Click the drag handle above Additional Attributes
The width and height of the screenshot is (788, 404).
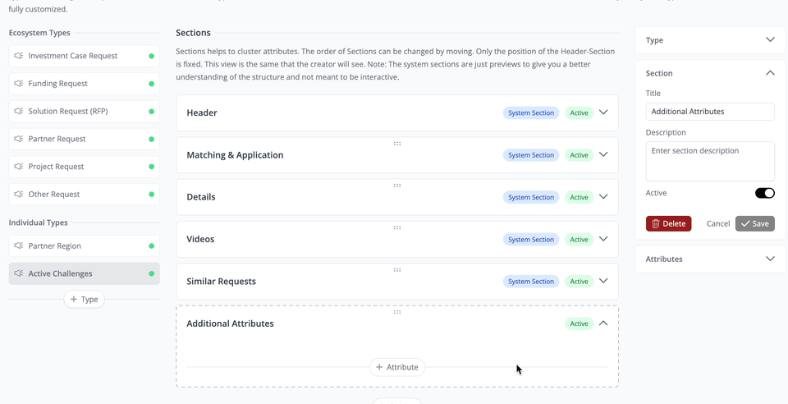click(397, 312)
